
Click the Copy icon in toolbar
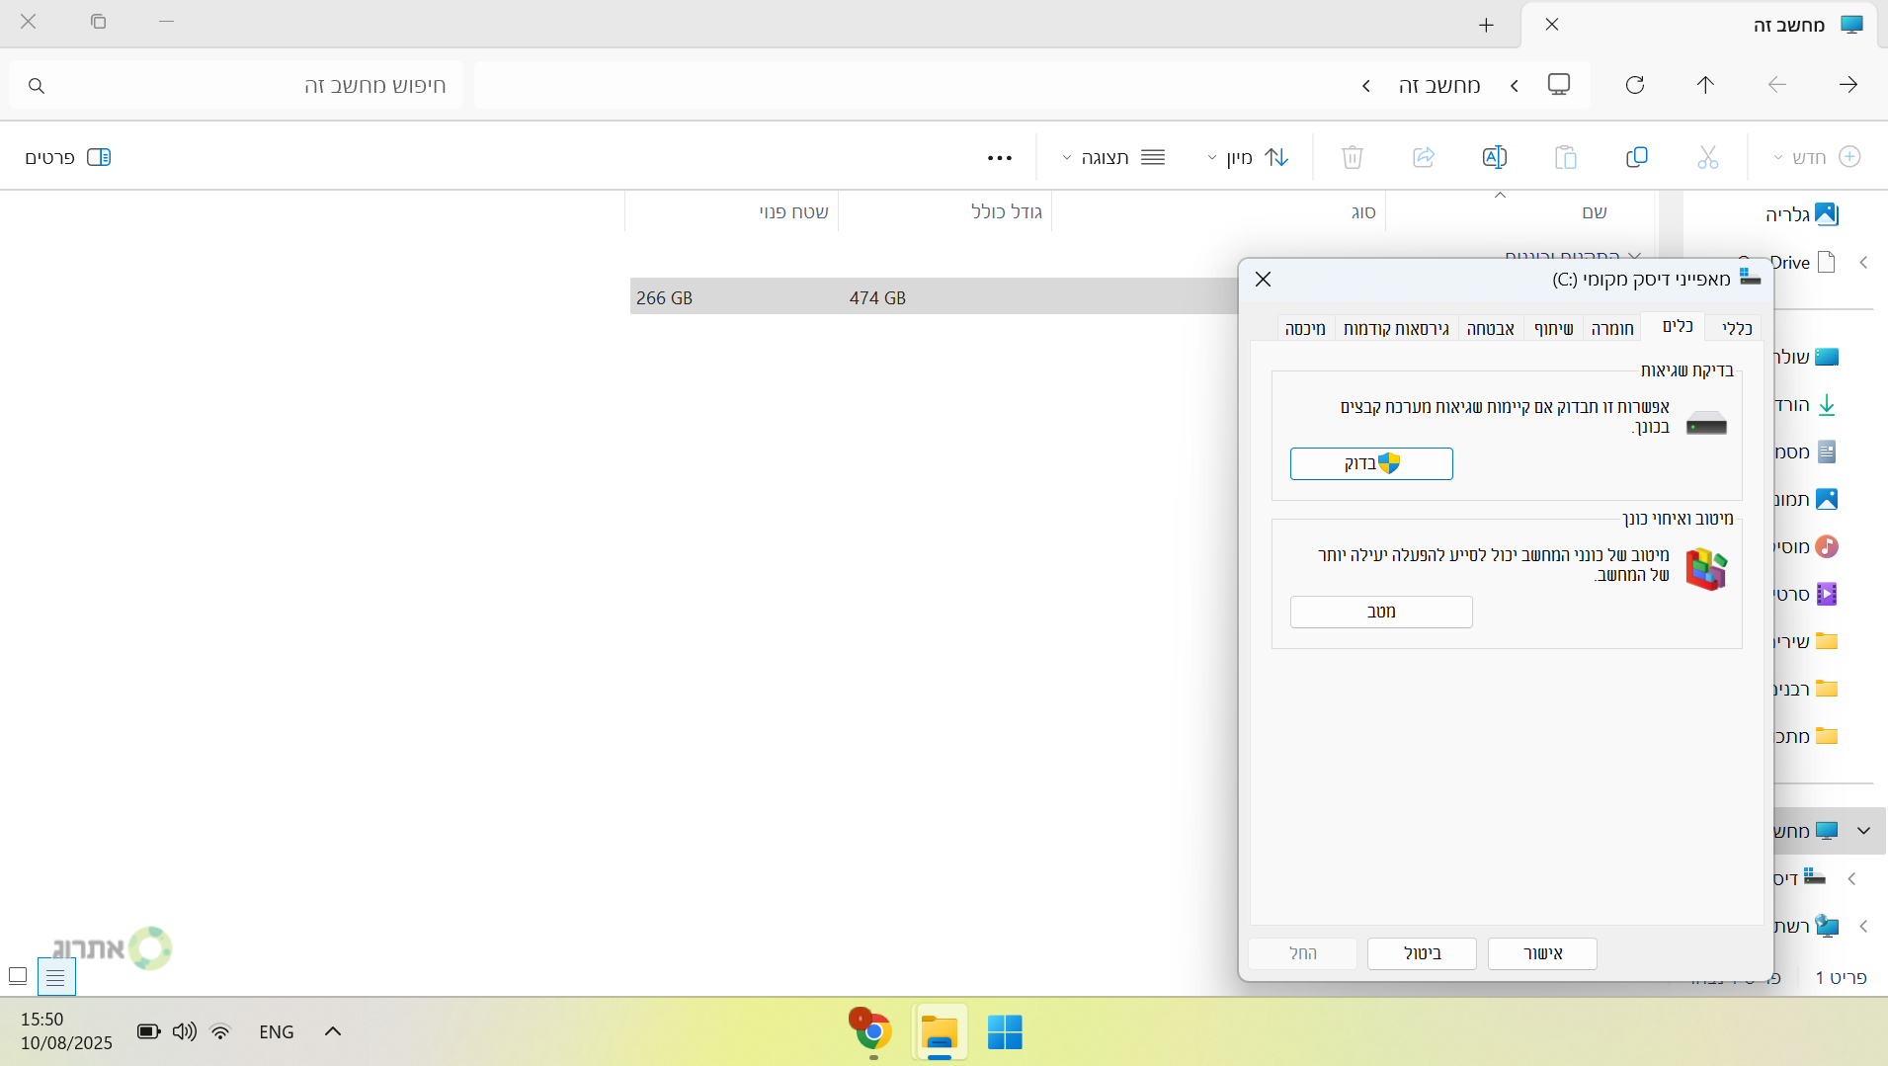coord(1636,157)
